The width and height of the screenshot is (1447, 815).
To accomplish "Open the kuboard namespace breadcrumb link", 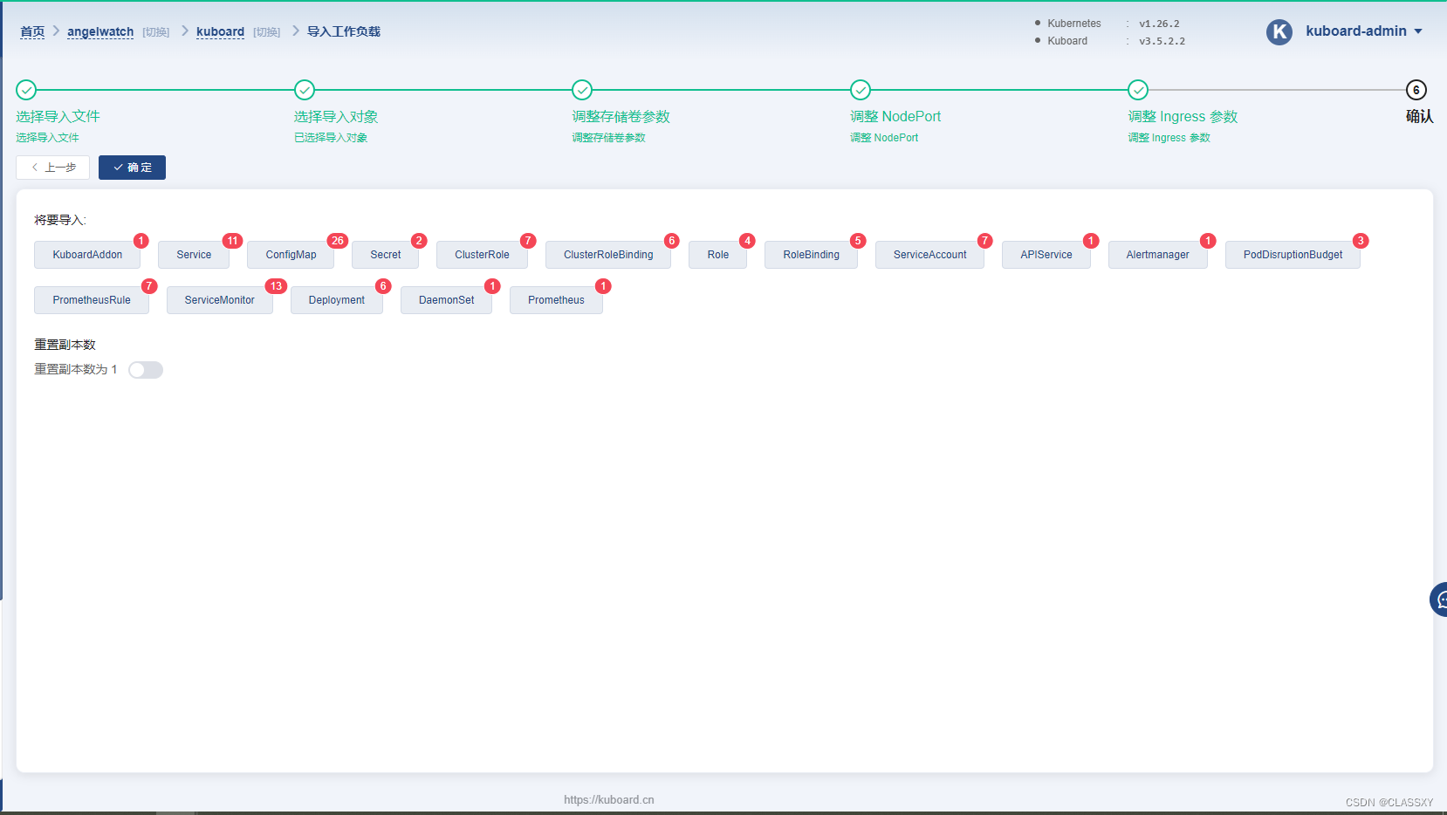I will [x=220, y=31].
